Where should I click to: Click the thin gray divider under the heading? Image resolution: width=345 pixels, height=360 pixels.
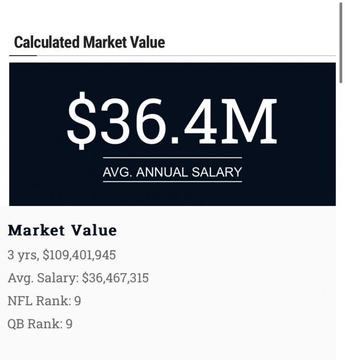tap(192, 56)
